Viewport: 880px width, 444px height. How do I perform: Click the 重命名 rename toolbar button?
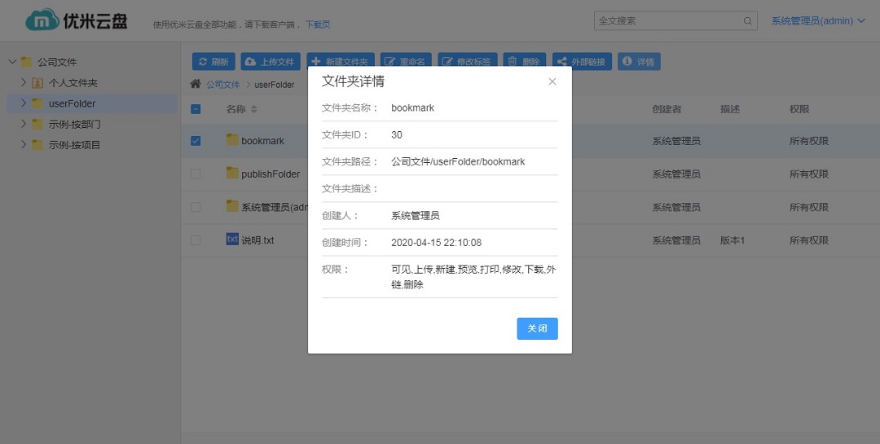point(406,62)
